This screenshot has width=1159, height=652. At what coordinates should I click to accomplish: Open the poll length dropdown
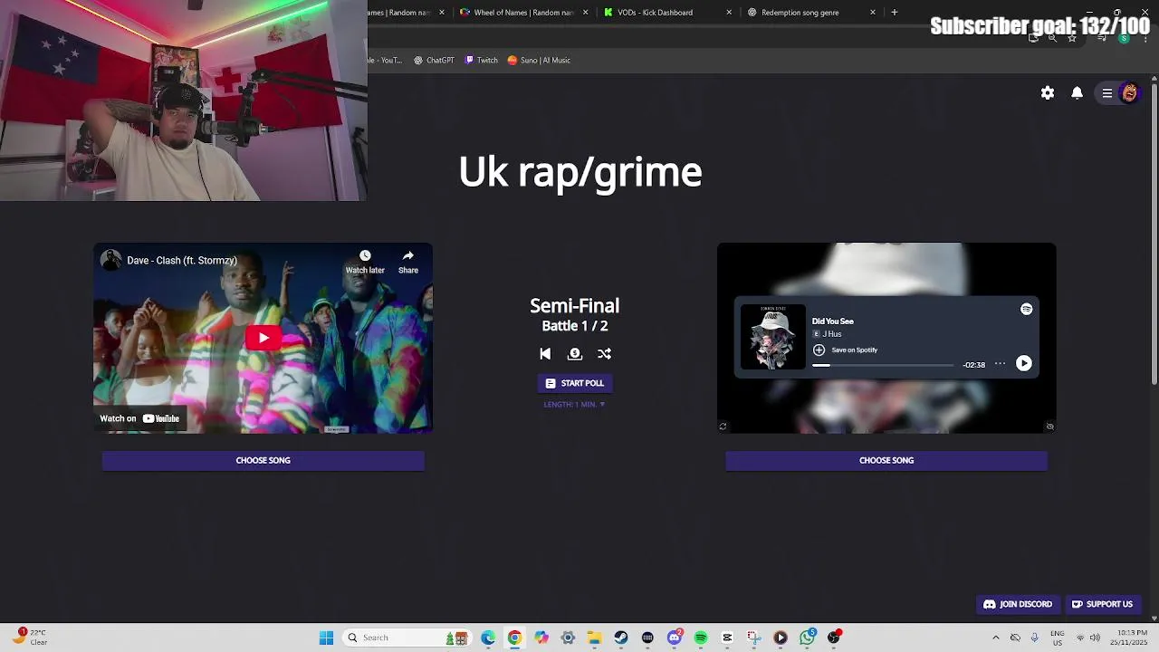(574, 405)
